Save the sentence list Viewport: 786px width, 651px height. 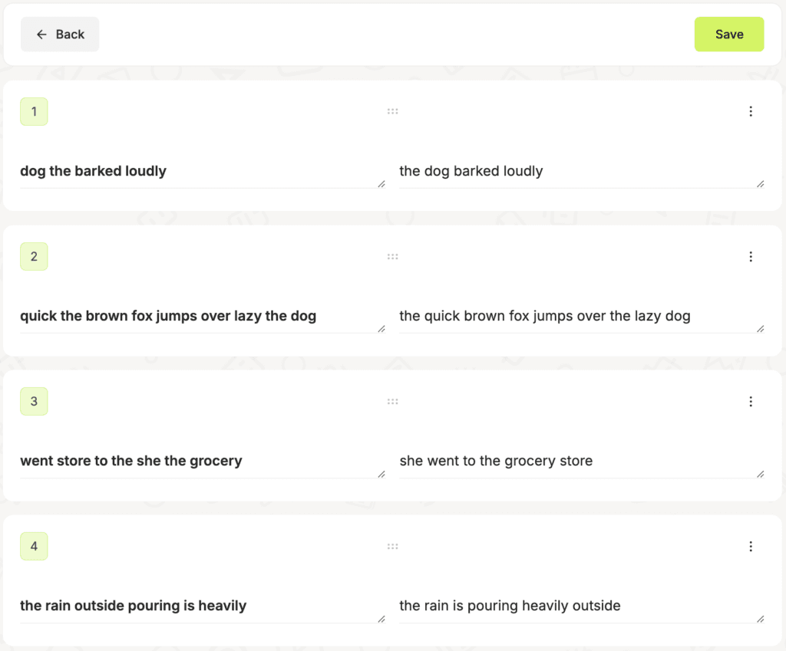tap(729, 34)
